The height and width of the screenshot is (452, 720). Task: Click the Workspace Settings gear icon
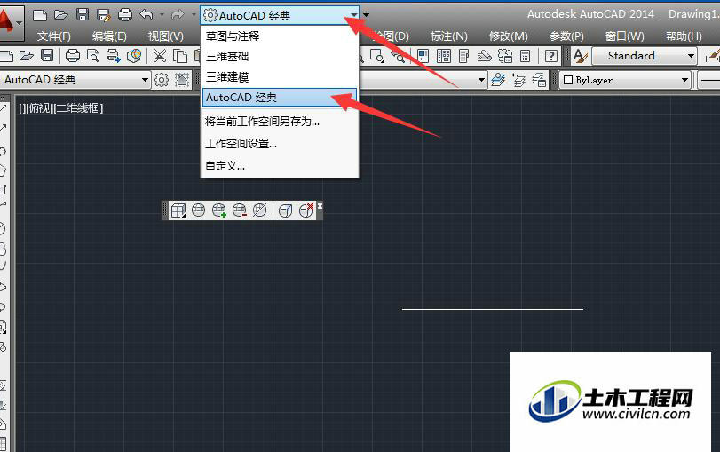click(x=162, y=80)
